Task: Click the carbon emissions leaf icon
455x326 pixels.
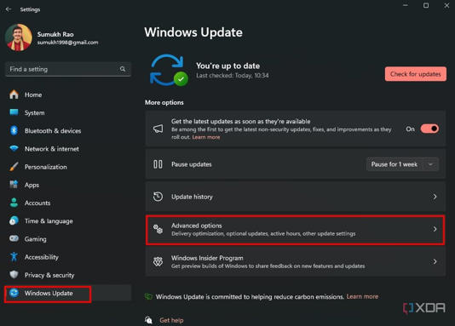Action: [148, 296]
